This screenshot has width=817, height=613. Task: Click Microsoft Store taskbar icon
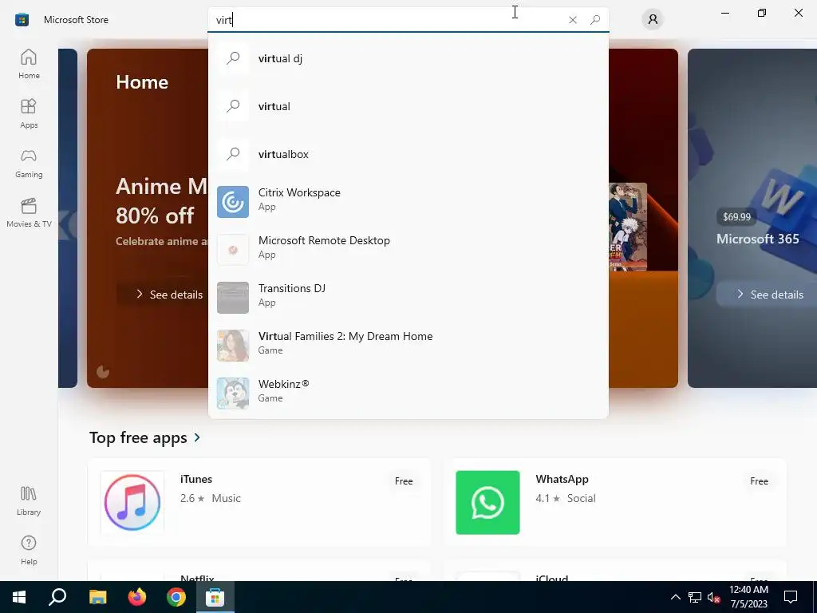coord(215,597)
